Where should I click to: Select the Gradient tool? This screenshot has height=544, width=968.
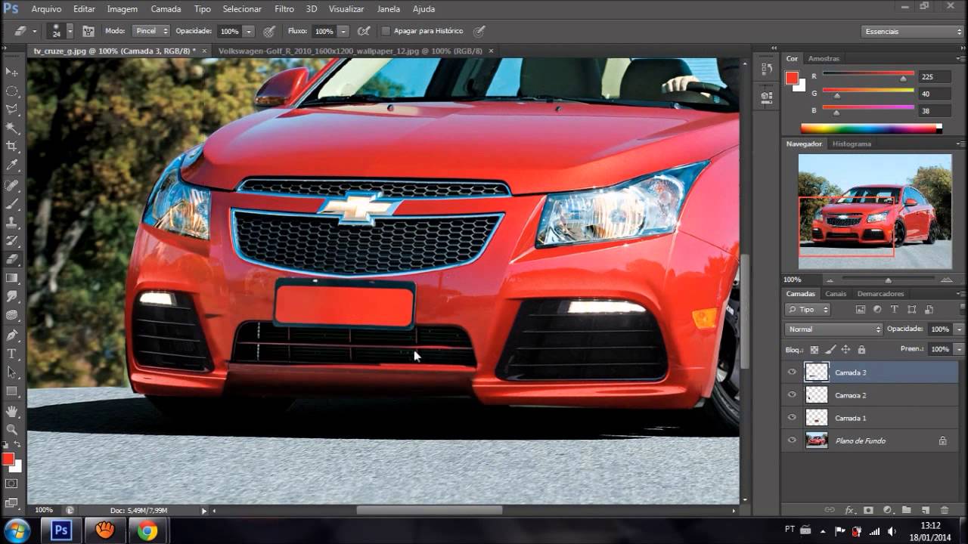tap(12, 278)
